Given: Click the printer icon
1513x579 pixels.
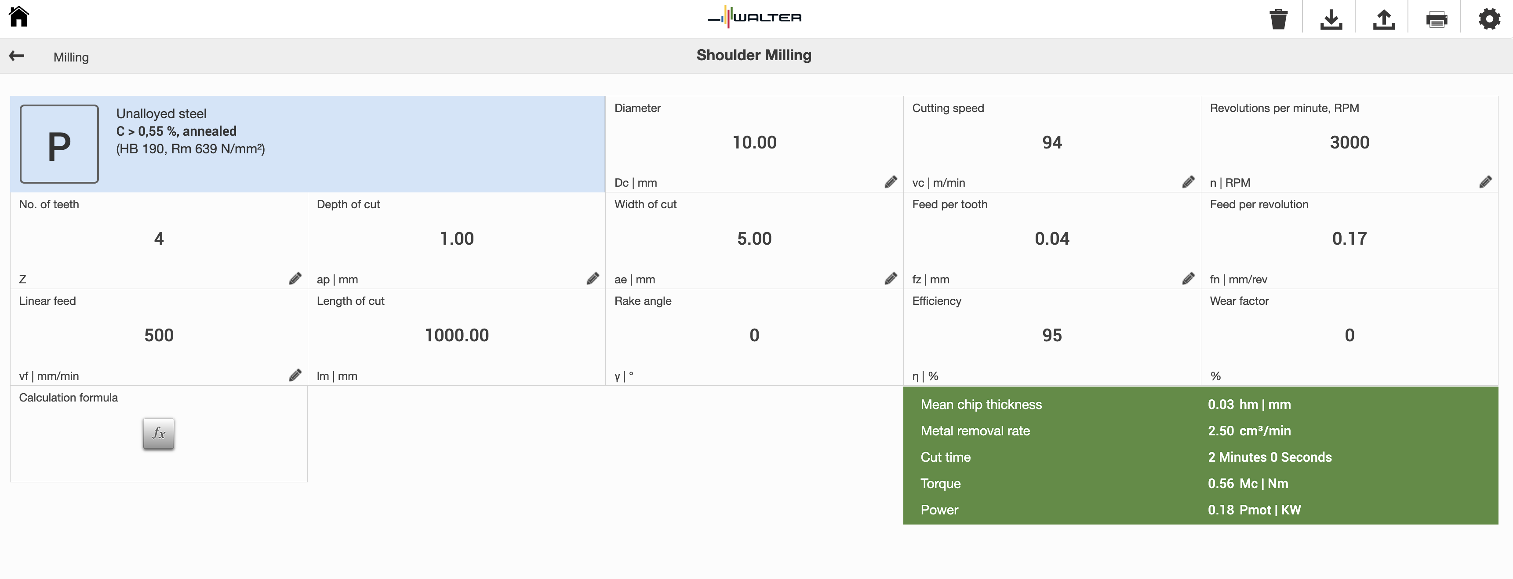Looking at the screenshot, I should (x=1437, y=19).
